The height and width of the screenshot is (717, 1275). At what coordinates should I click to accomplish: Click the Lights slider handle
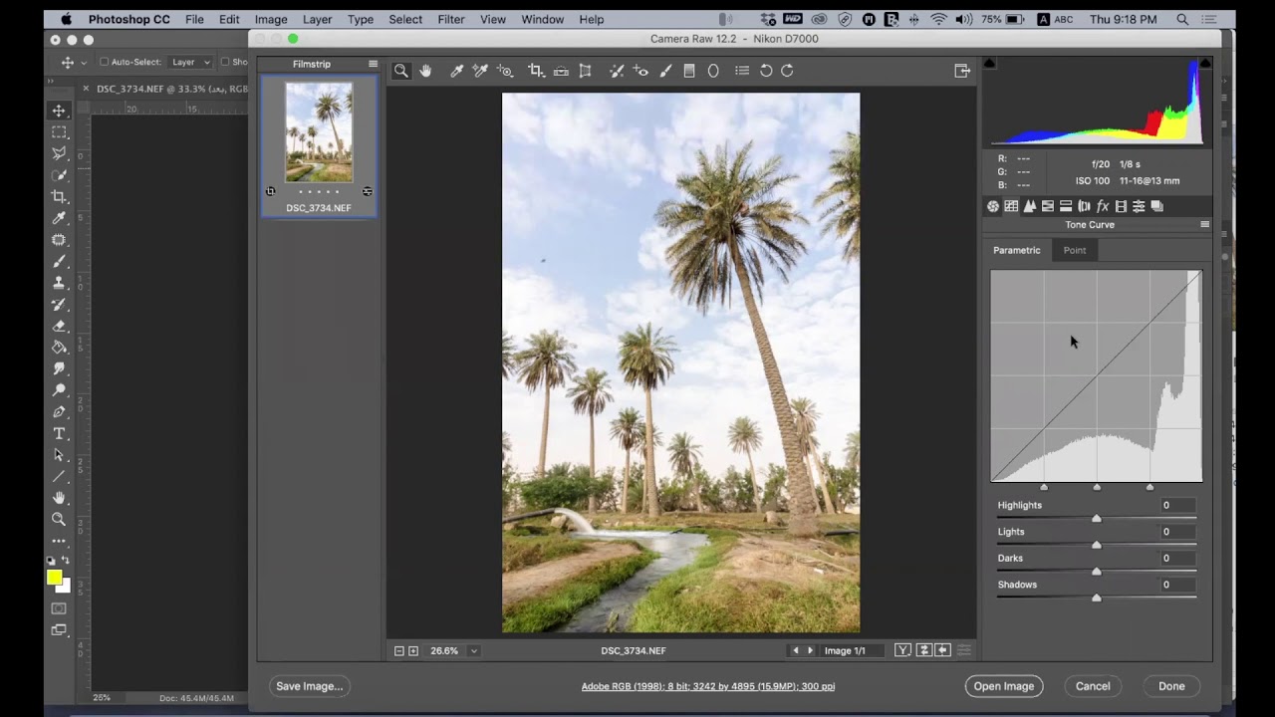1097,545
